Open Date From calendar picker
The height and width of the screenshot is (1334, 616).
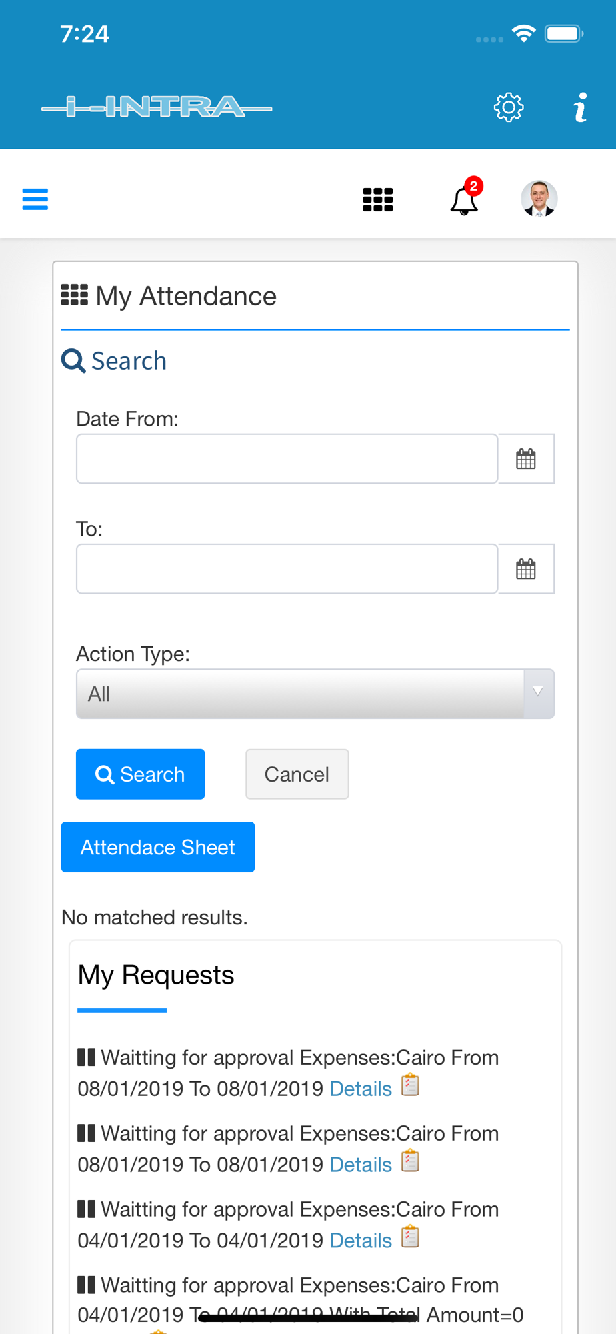[526, 459]
